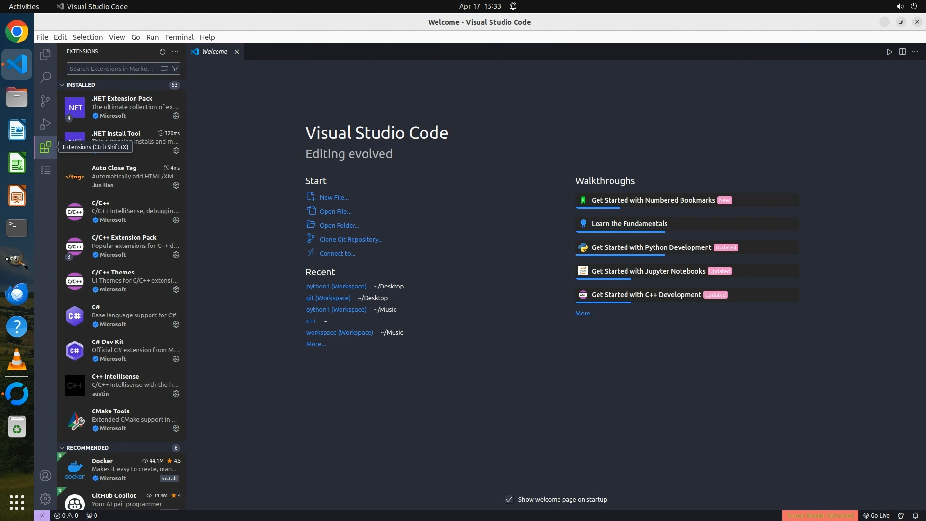Open Get Started with Python Development walkthrough
Screen dimensions: 926x521
651,247
